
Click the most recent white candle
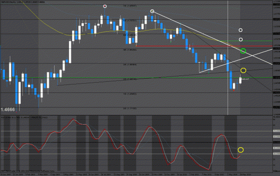241,80
